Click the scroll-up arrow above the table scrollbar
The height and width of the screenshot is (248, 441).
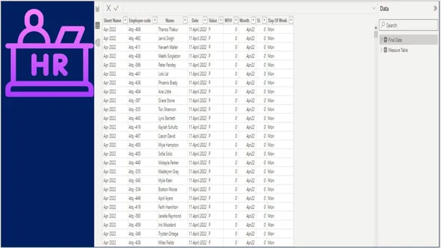pos(376,28)
